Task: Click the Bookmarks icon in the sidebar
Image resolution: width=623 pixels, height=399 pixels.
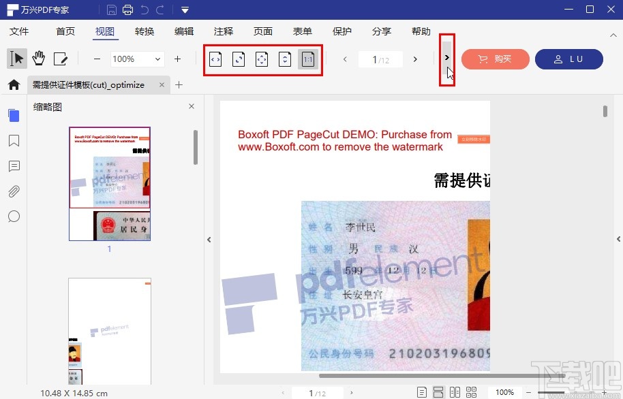Action: 14,140
